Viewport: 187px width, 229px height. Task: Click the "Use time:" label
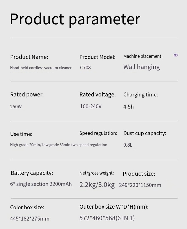[21, 134]
